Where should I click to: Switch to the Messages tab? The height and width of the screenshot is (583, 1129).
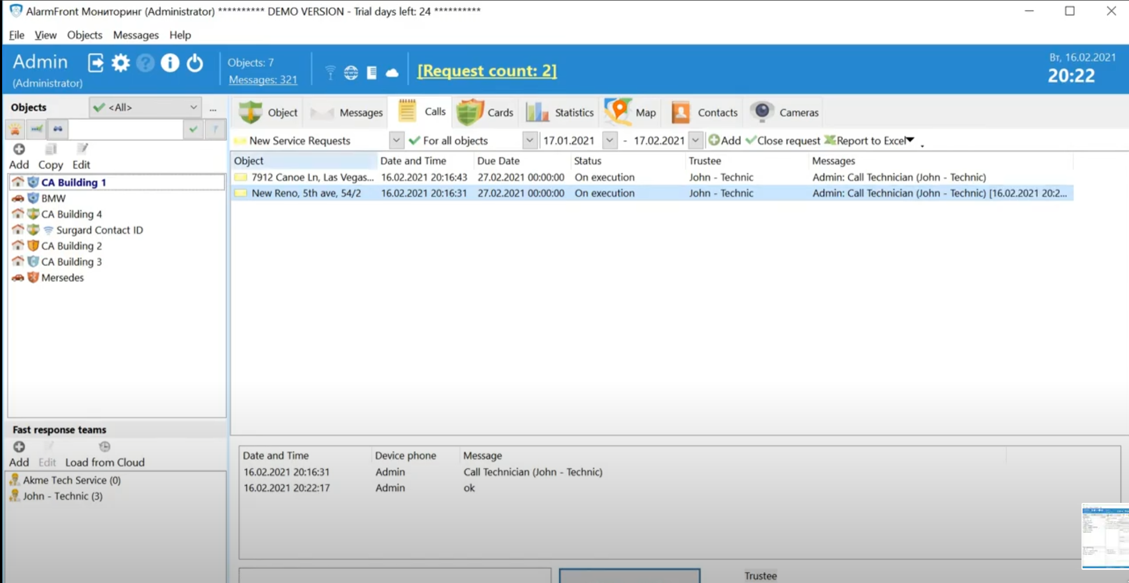tap(347, 112)
